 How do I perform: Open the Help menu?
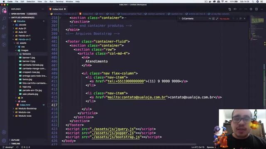click(x=78, y=2)
